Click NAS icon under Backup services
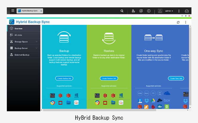This screenshot has height=123, width=198. tap(52, 96)
